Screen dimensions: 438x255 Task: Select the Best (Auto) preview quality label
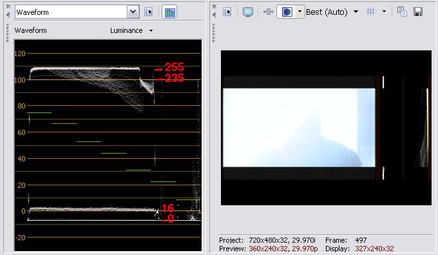pyautogui.click(x=327, y=12)
